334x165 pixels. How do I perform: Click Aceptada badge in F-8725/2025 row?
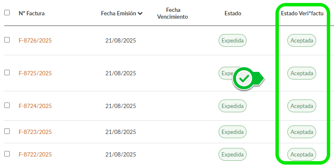(x=302, y=73)
